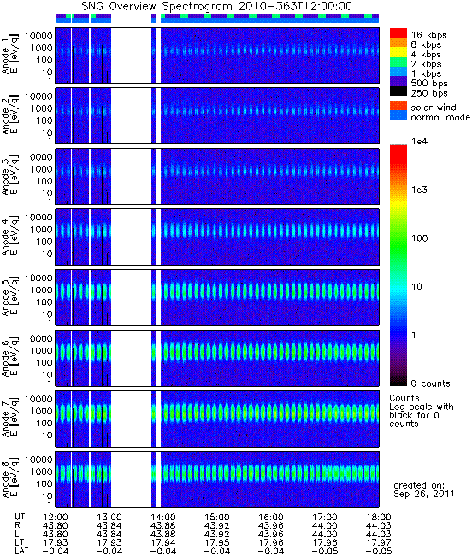This screenshot has width=472, height=556.
Task: Click the LAT row header
Action: click(x=21, y=551)
